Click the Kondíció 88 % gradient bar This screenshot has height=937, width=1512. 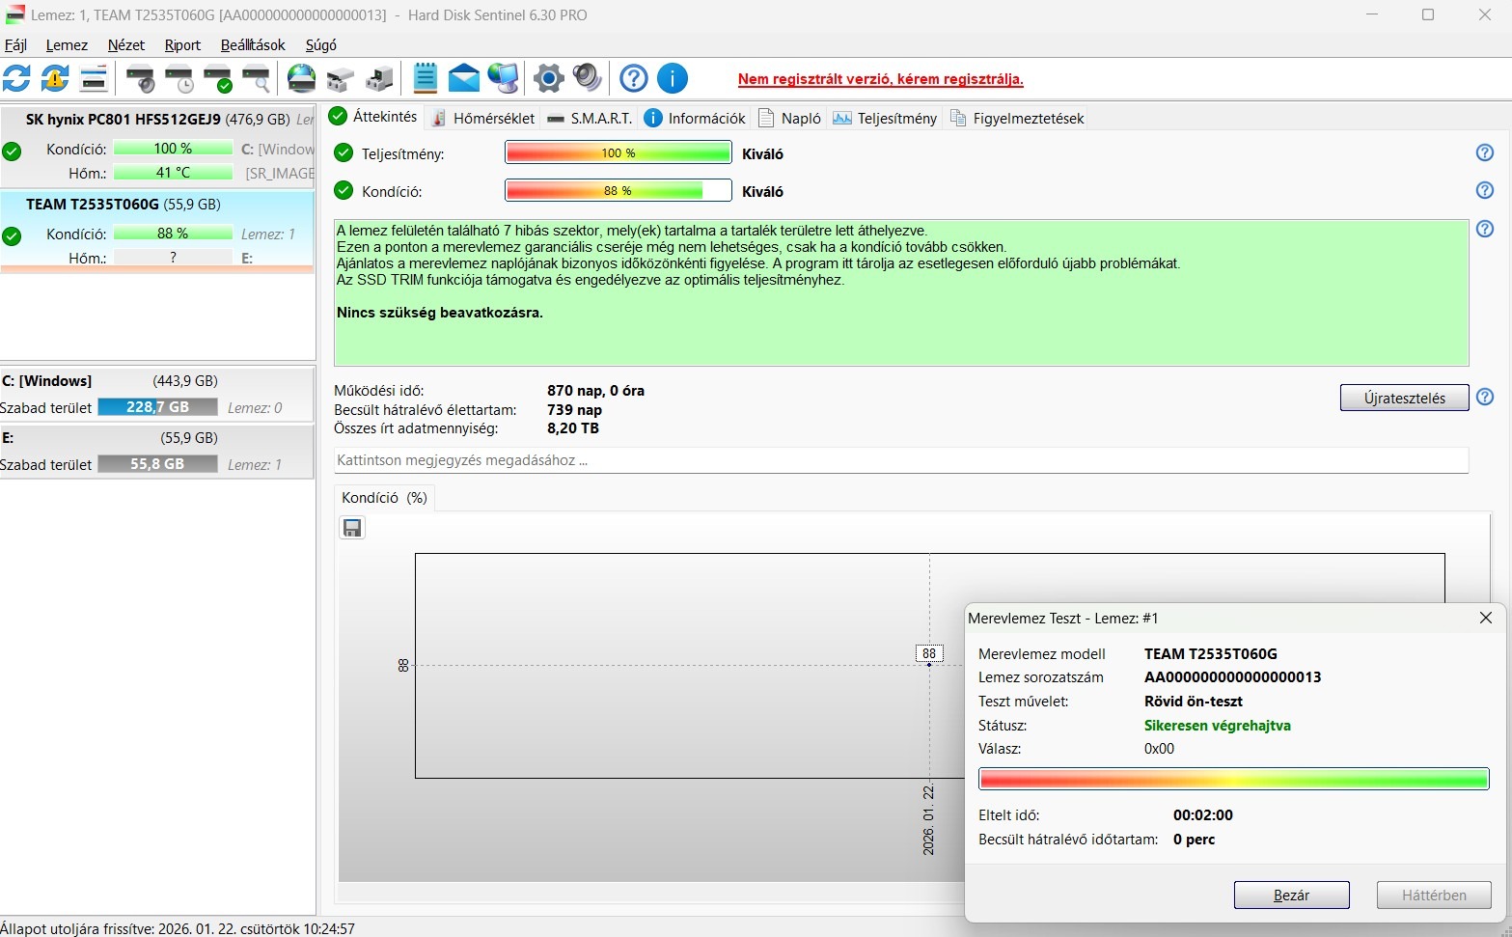click(618, 190)
